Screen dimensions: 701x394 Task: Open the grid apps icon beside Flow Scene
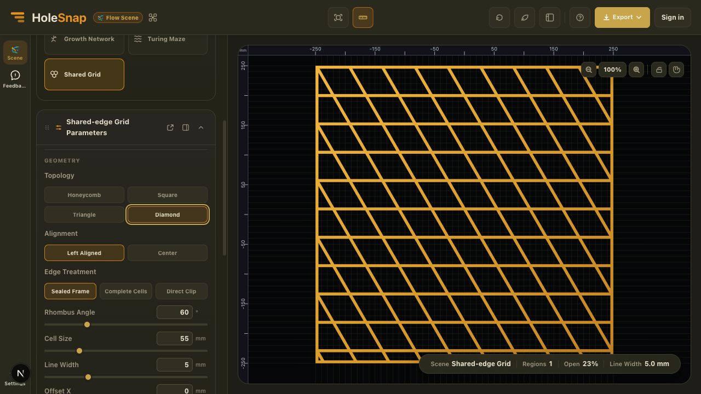[x=153, y=18]
